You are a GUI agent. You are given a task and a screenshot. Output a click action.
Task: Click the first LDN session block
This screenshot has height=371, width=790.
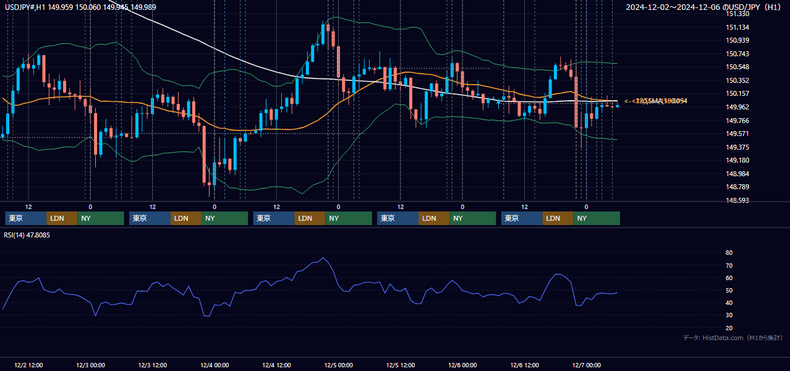[62, 218]
